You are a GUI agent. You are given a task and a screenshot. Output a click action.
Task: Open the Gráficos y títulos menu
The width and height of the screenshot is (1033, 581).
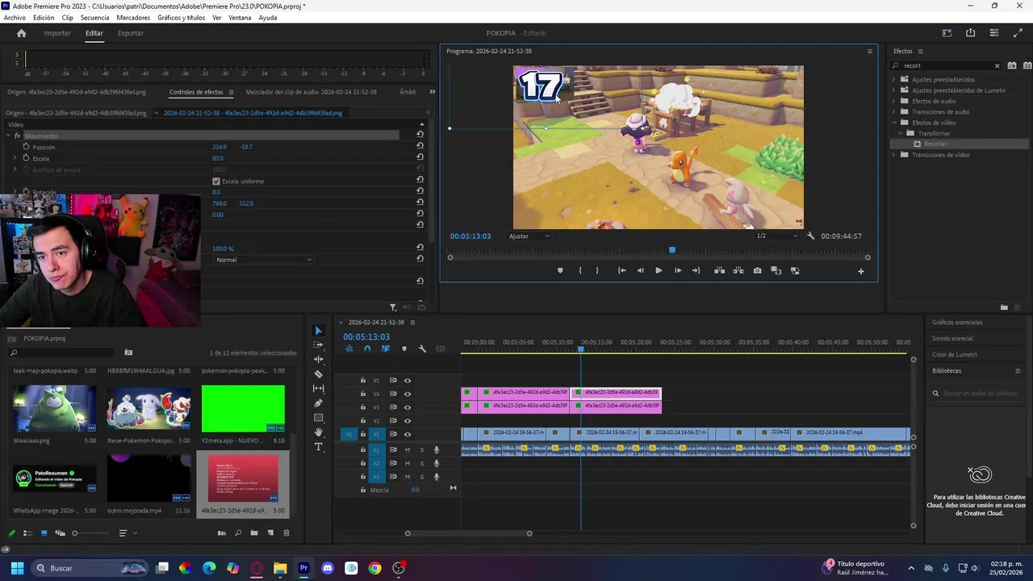(181, 18)
